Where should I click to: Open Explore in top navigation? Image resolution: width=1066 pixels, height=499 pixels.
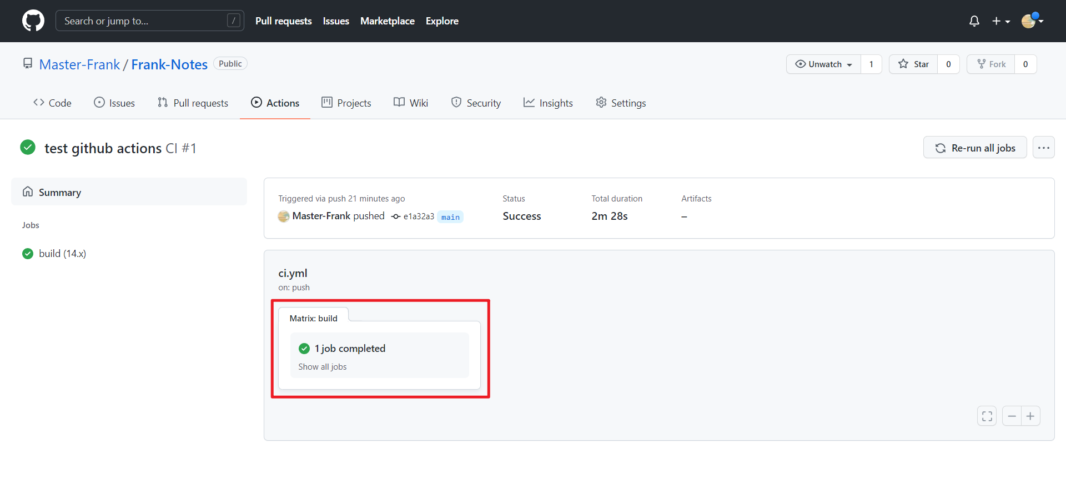coord(442,21)
